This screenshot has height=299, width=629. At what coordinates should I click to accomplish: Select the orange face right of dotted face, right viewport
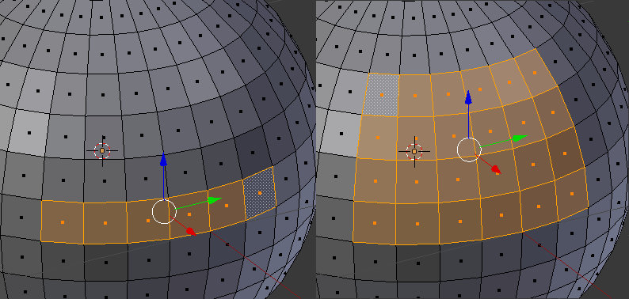415,96
